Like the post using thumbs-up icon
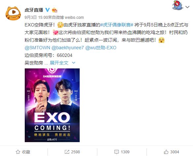 pyautogui.click(x=166, y=152)
